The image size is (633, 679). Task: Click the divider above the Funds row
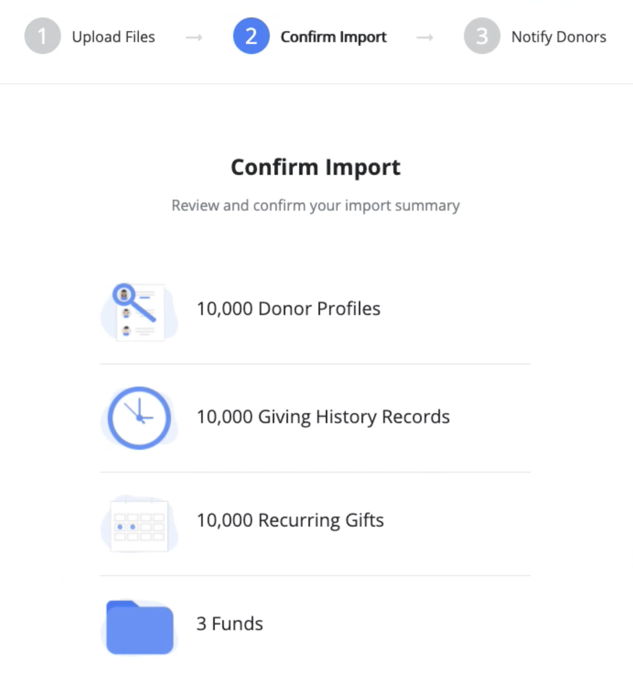tap(315, 576)
